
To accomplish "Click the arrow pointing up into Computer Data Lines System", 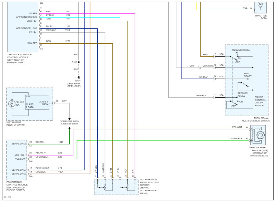I will pos(69,128).
